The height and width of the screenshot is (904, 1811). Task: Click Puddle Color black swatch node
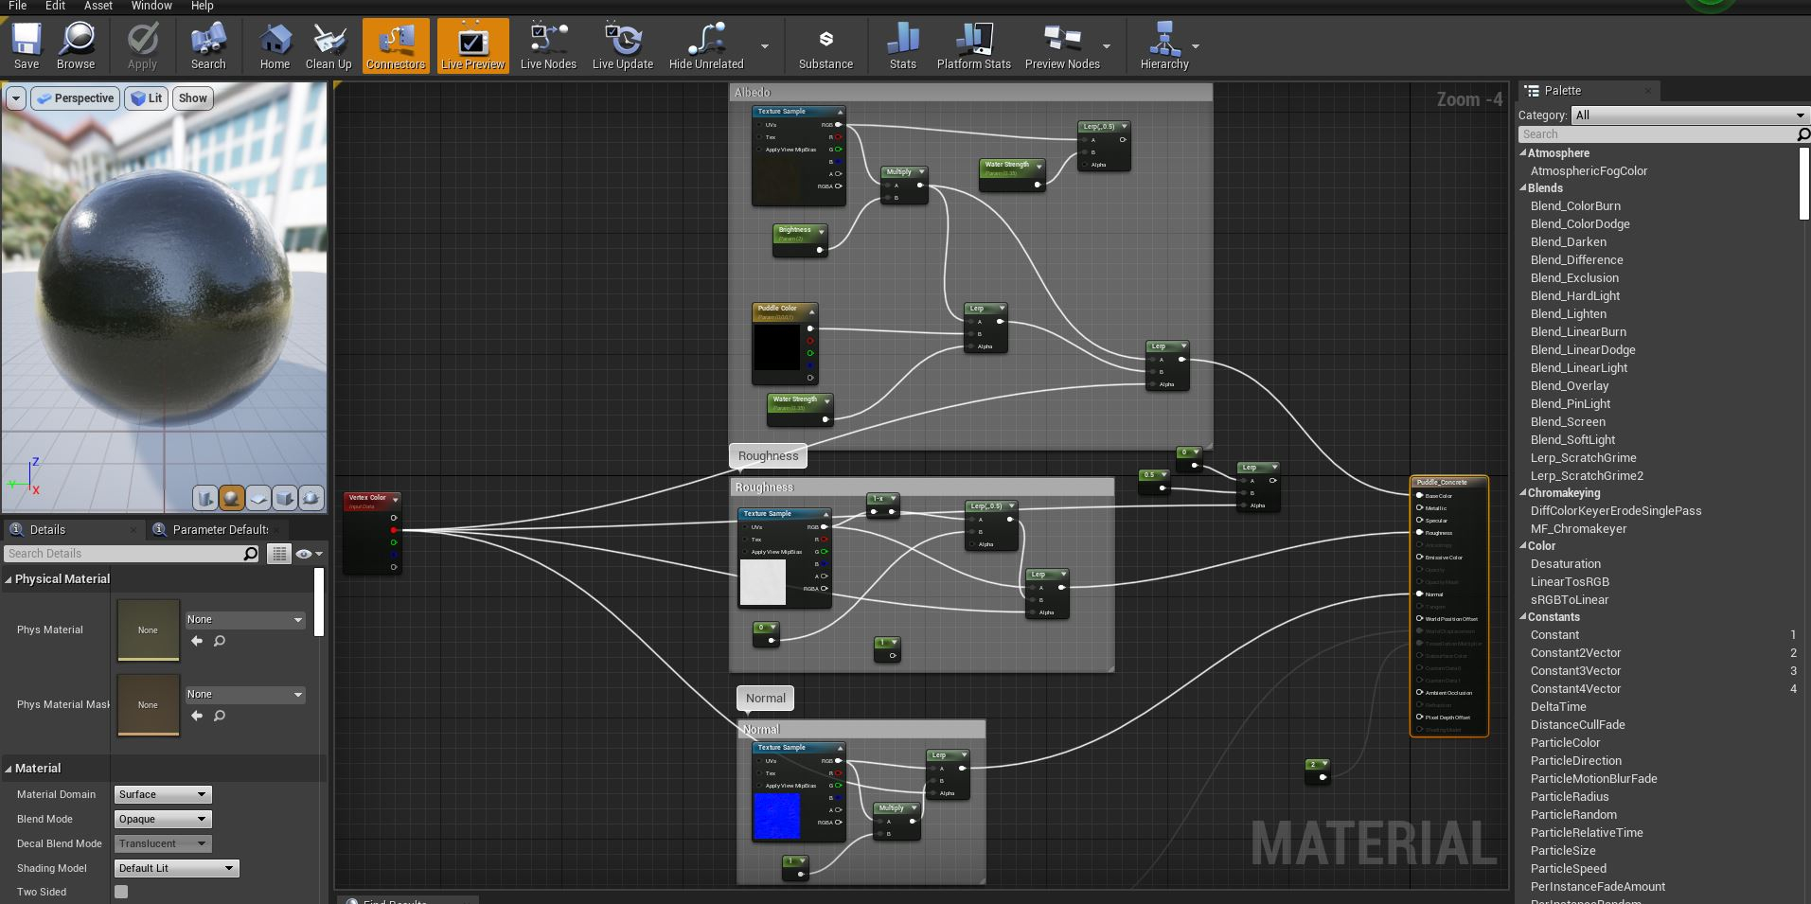pos(777,347)
